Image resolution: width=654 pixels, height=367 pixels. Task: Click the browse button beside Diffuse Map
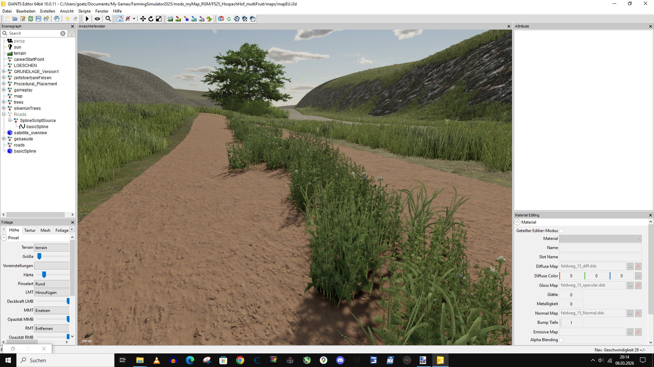(x=629, y=266)
